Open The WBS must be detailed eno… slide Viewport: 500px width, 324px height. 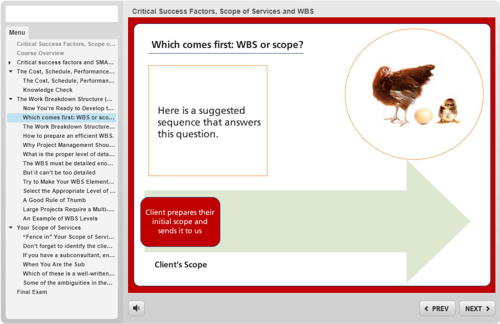pos(68,163)
